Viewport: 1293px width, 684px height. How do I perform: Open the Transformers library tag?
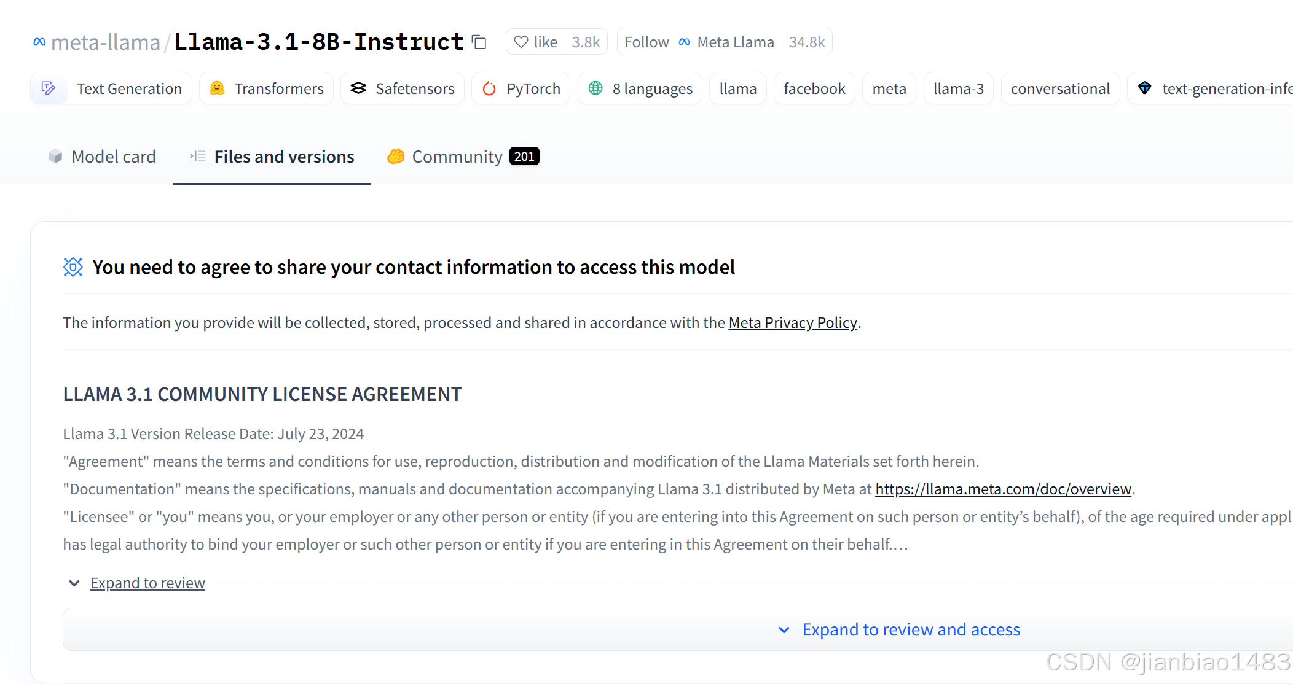click(x=267, y=88)
